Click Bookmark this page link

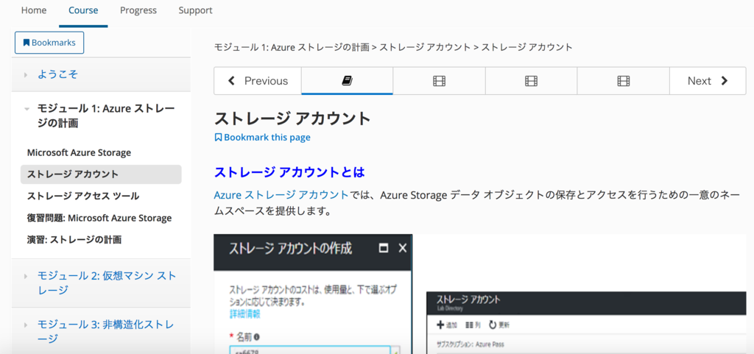262,138
